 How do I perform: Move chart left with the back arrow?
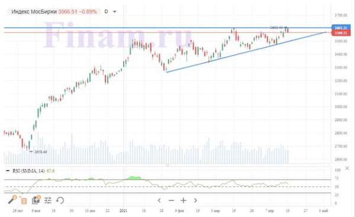(x=159, y=200)
